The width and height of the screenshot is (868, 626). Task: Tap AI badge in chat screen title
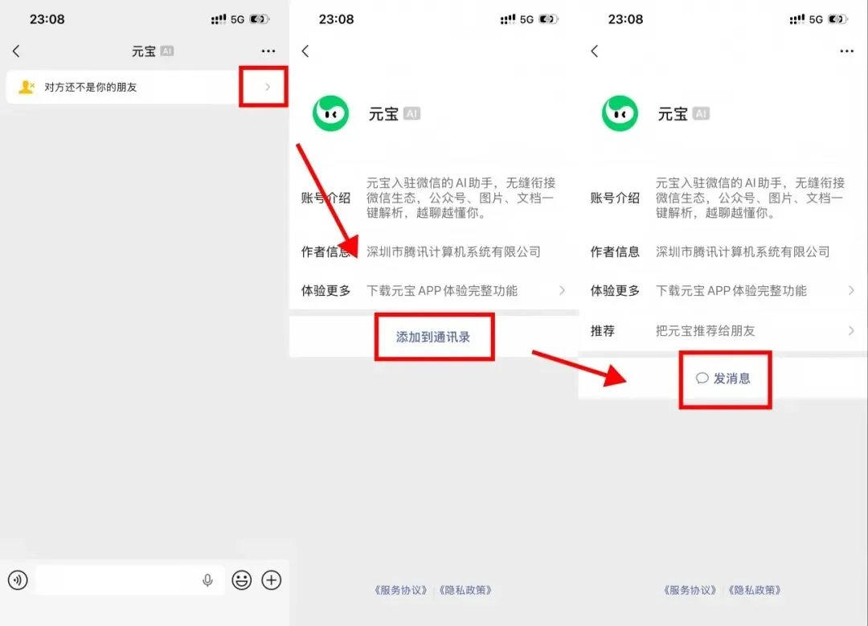click(x=167, y=51)
